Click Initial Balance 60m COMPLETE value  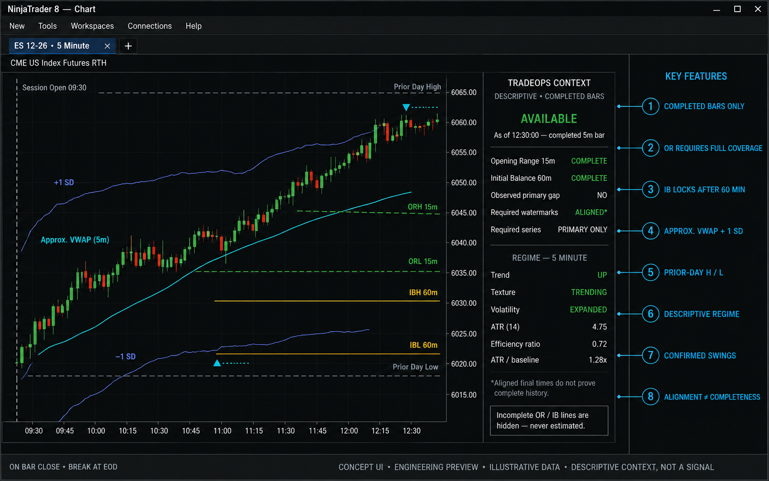coord(589,178)
